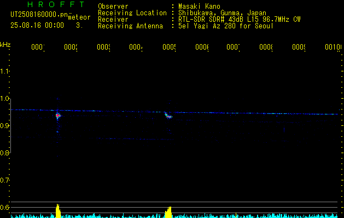
Task: Click the green HROFFT title text
Action: pos(56,4)
